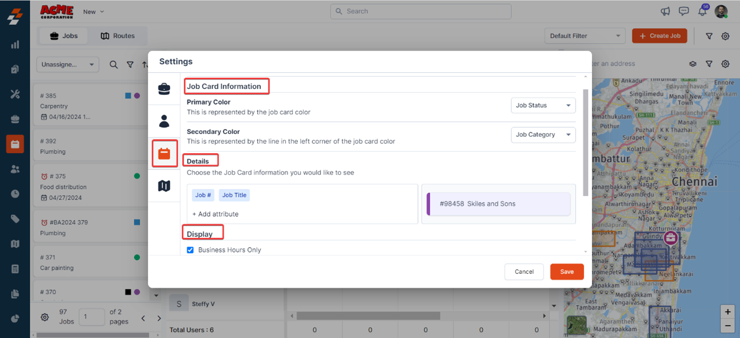This screenshot has width=740, height=338.
Task: Click the megaphone announcements icon
Action: click(665, 11)
